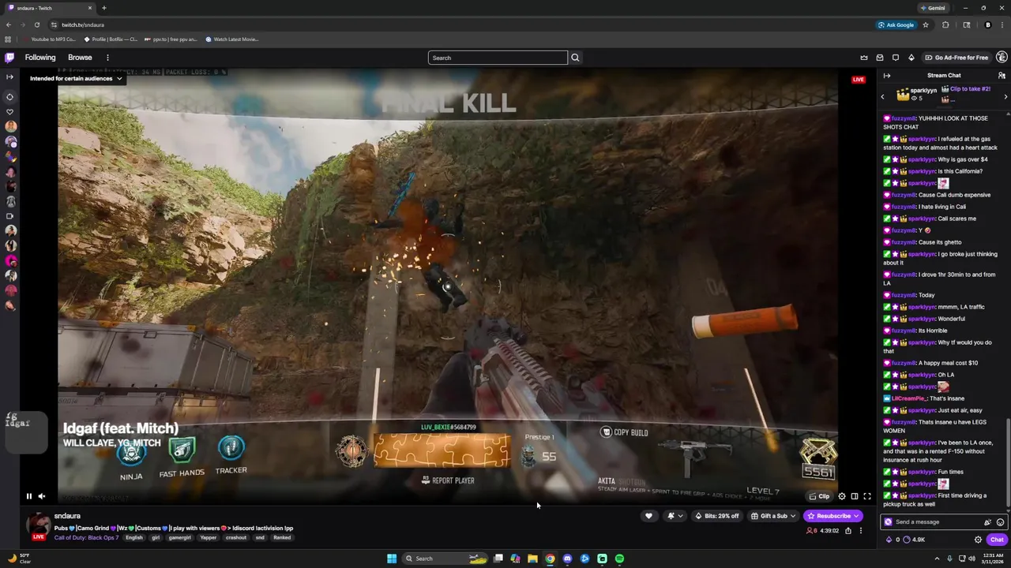The image size is (1011, 568).
Task: Open the Youtube to MP3 bookmark
Action: click(50, 39)
